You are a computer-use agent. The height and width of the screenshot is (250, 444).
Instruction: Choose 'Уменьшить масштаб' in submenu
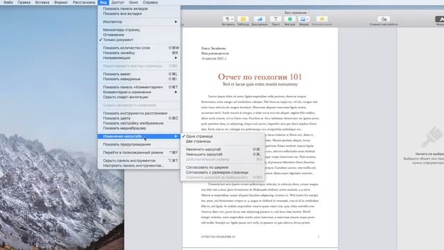223,154
